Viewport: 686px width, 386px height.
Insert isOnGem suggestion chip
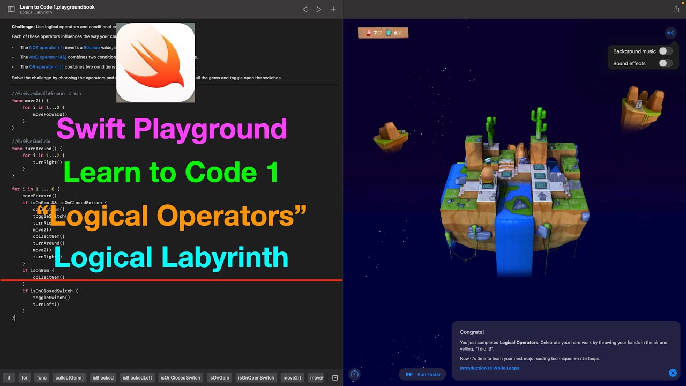pos(219,377)
